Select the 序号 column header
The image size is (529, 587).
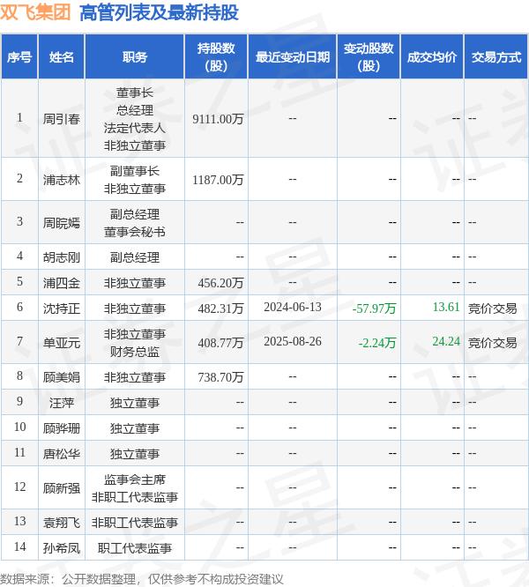19,57
